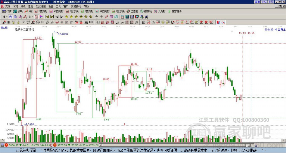The image size is (286, 153).
Task: Select the red pencil drawing tool
Action: (x=4, y=22)
